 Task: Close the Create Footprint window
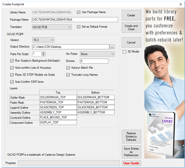(181, 4)
